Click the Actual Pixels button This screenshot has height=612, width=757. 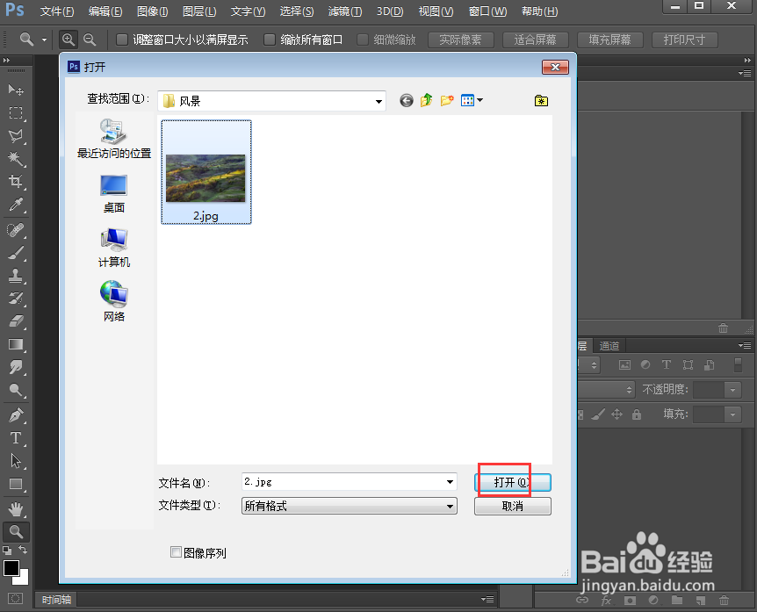coord(460,40)
